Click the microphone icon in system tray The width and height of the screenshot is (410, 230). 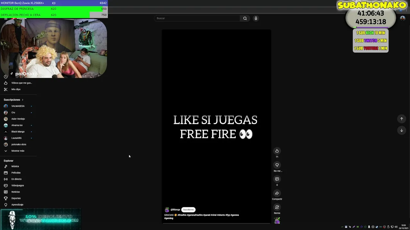pyautogui.click(x=369, y=227)
